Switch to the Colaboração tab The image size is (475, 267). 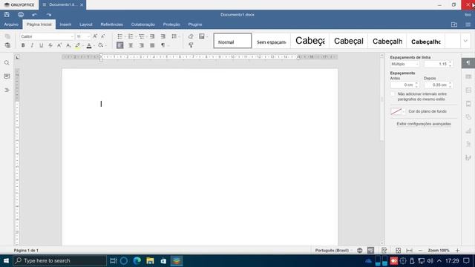(143, 24)
